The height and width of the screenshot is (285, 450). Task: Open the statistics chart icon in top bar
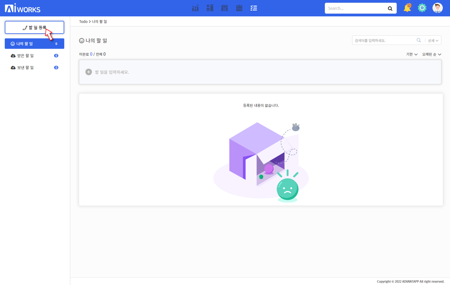pos(195,8)
